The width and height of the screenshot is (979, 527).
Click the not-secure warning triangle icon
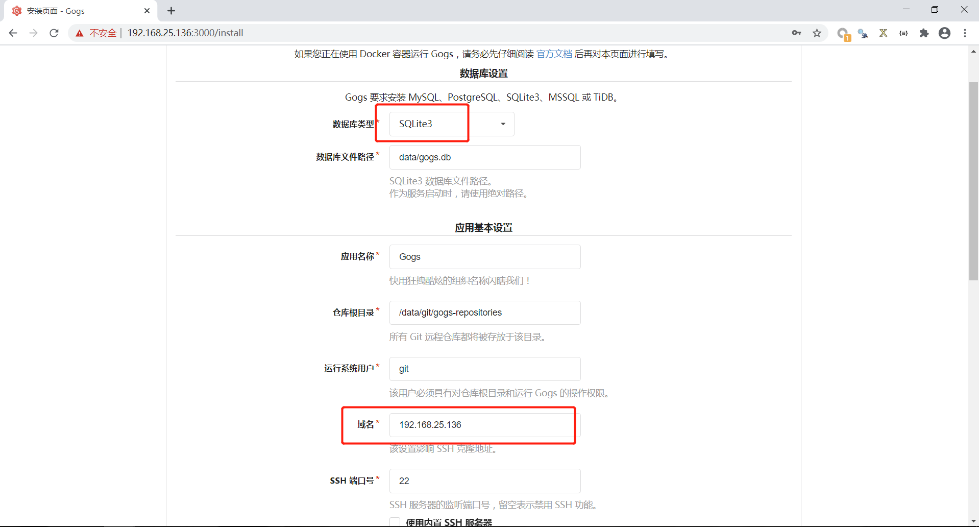[x=80, y=33]
